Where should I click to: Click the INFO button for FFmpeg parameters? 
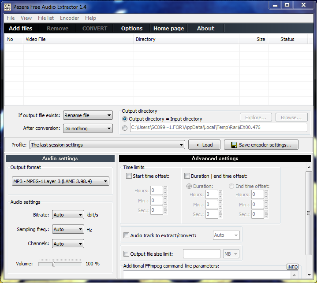pos(292,267)
